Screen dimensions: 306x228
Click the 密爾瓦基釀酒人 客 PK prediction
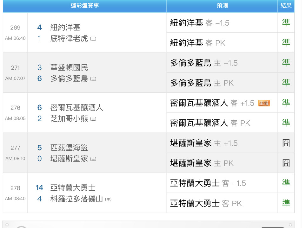(x=210, y=123)
